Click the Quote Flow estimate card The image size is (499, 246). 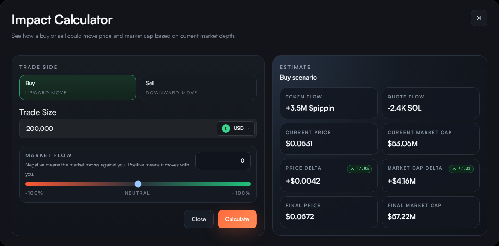pyautogui.click(x=430, y=103)
